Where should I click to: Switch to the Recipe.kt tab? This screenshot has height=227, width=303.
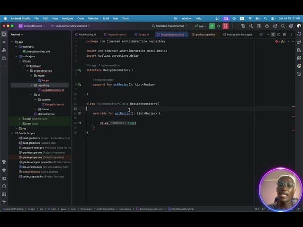pyautogui.click(x=142, y=35)
